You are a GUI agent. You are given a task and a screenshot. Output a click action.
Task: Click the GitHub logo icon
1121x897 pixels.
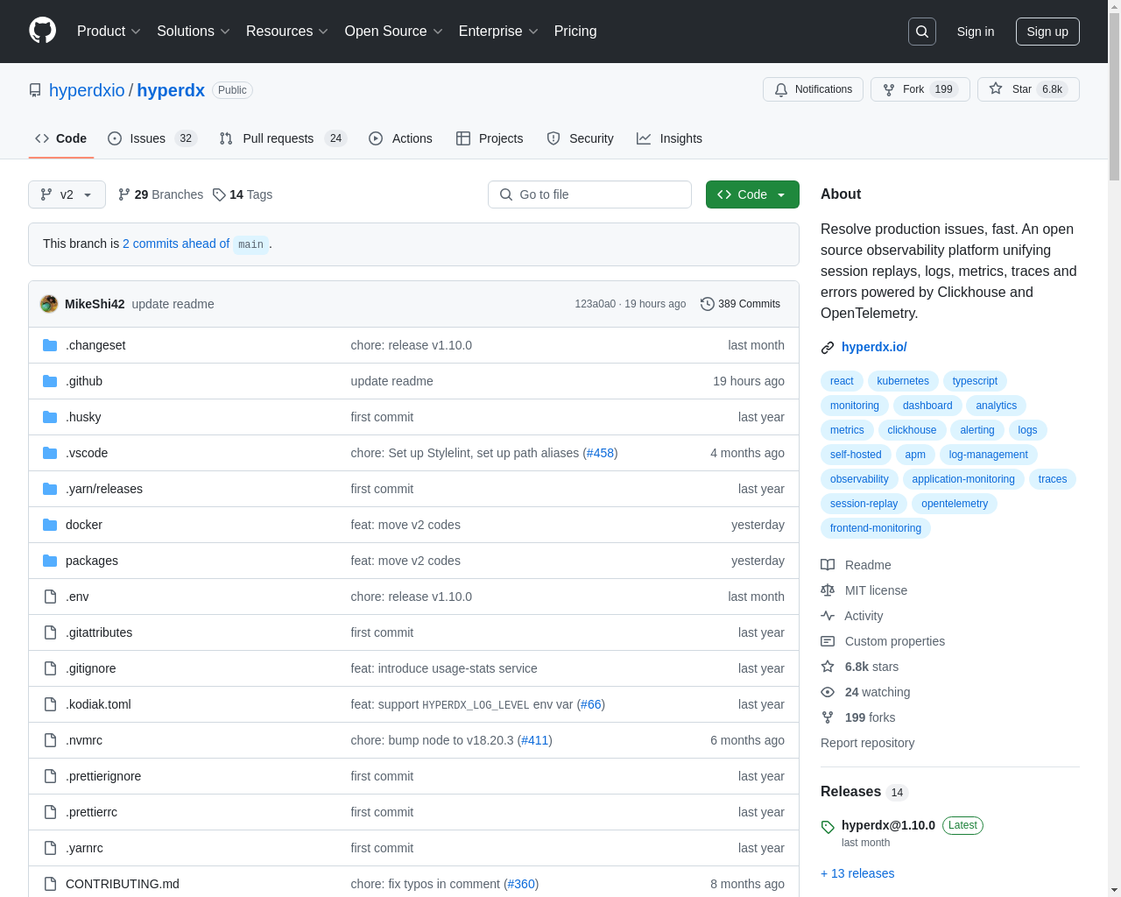click(x=42, y=31)
